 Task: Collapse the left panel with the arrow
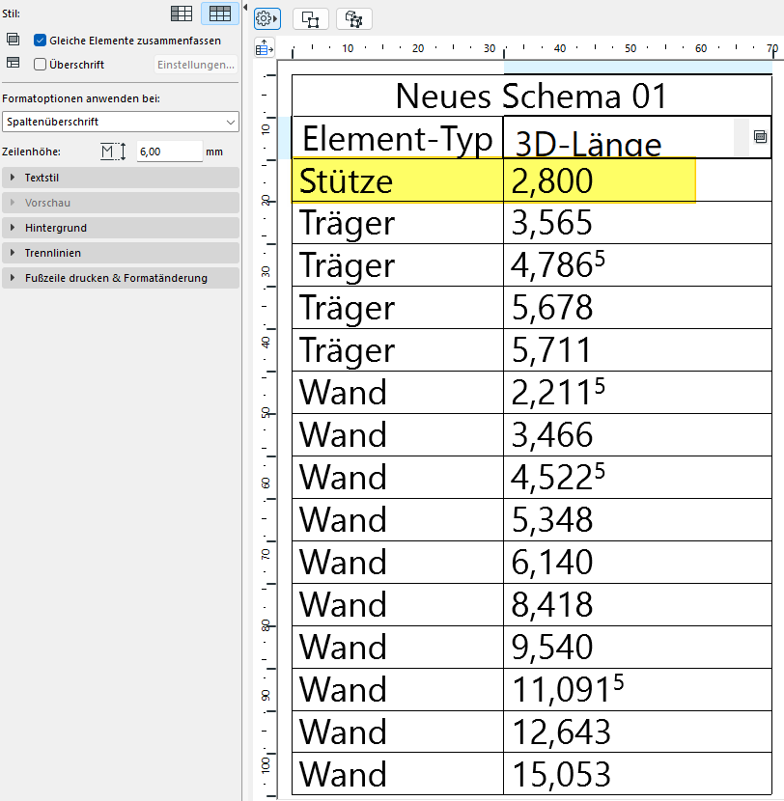coord(245,8)
